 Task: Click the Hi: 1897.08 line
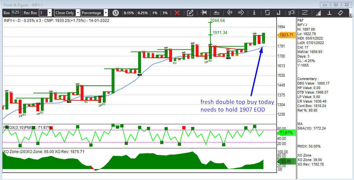[x=306, y=29]
